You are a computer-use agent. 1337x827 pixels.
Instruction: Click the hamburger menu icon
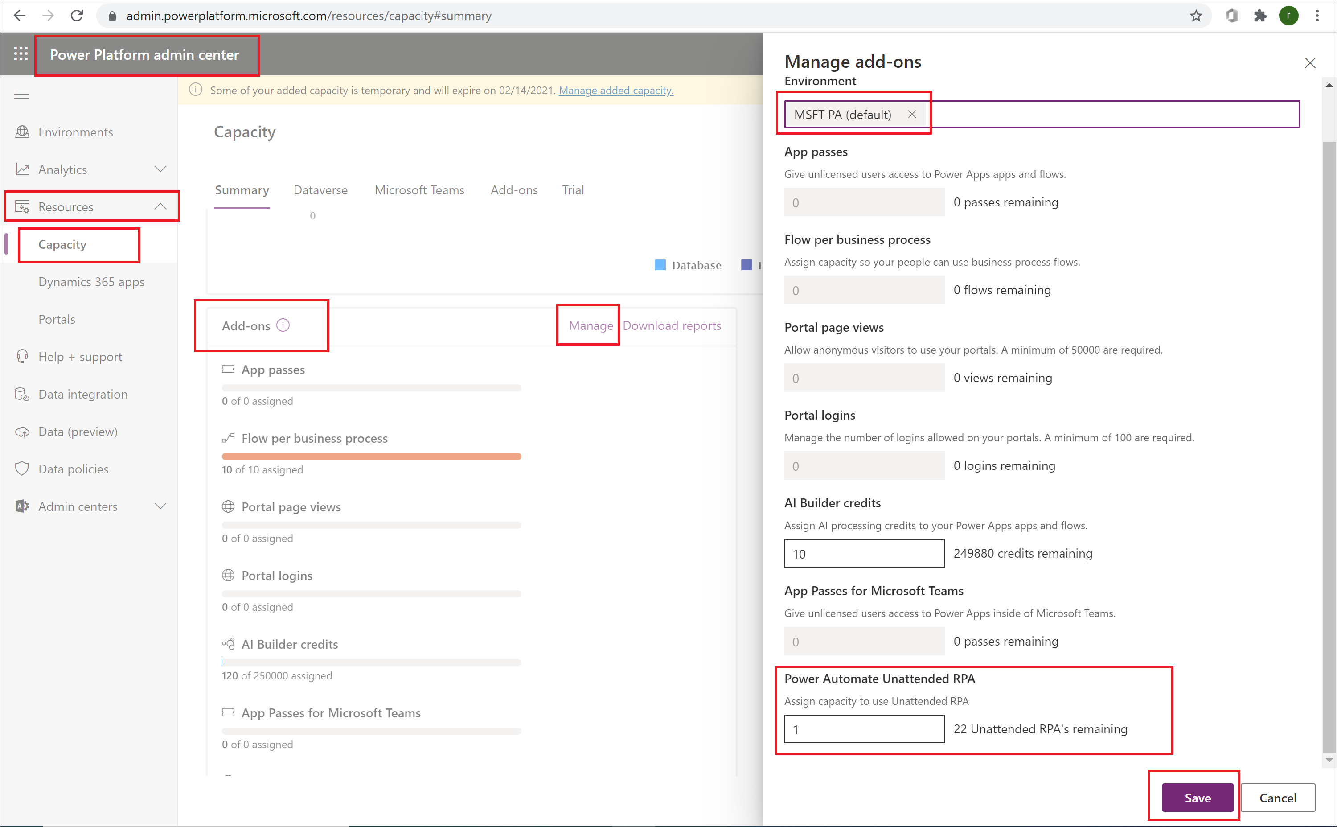(21, 94)
